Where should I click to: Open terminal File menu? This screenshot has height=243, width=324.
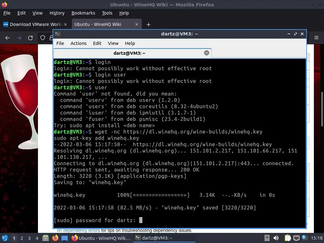pyautogui.click(x=60, y=43)
